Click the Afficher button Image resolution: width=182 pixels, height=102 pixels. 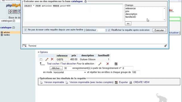pos(56,68)
